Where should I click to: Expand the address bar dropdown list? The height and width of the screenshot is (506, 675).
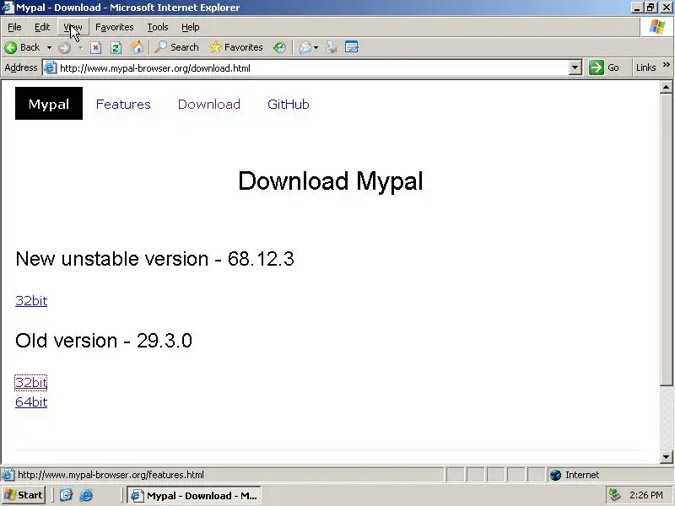(575, 68)
